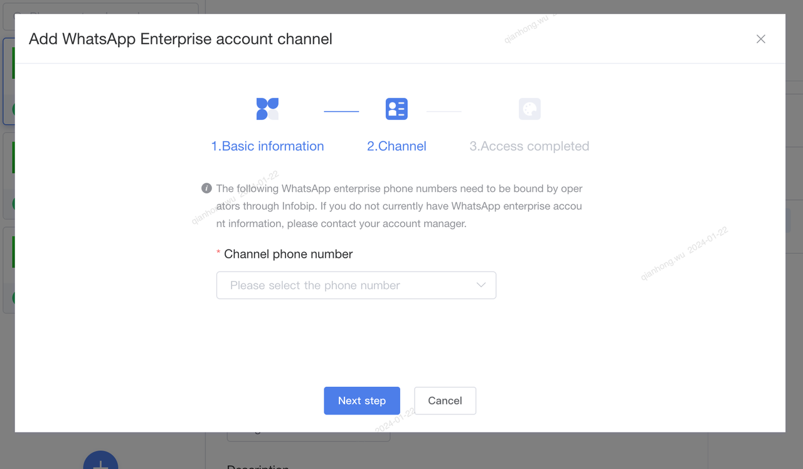Viewport: 803px width, 469px height.
Task: Select the '2.Channel' step label
Action: point(396,146)
